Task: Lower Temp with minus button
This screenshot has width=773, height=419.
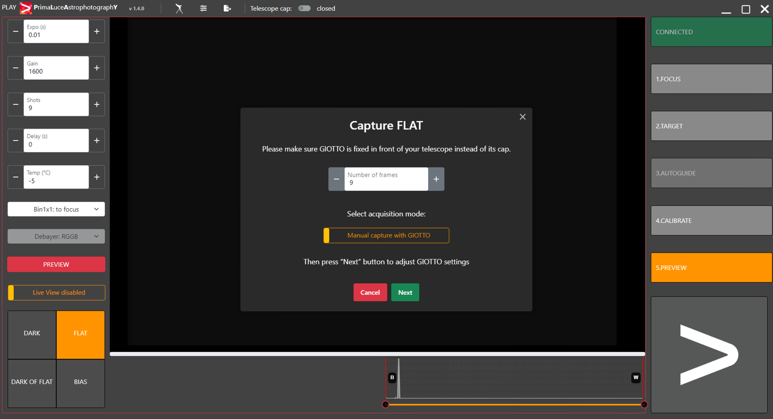Action: tap(16, 177)
